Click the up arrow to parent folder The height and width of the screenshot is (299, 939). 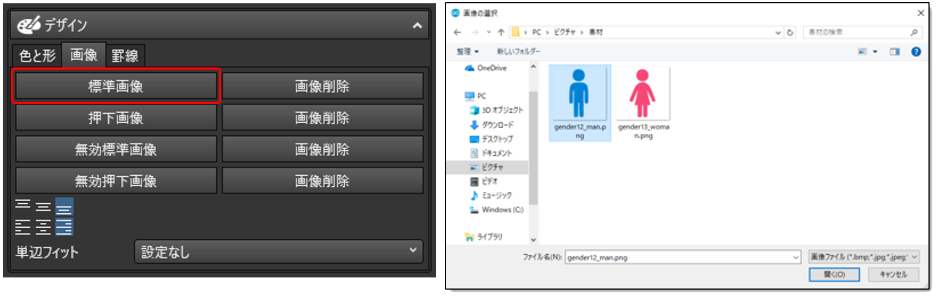click(x=501, y=32)
